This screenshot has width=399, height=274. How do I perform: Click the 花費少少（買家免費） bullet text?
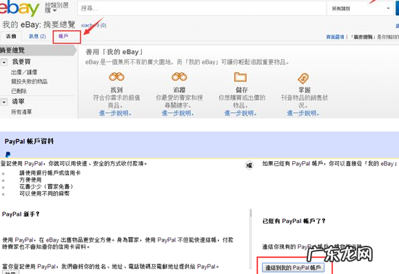[x=46, y=187]
